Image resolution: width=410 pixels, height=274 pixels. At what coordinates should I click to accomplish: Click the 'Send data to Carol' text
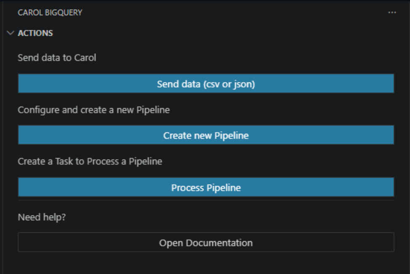click(57, 58)
